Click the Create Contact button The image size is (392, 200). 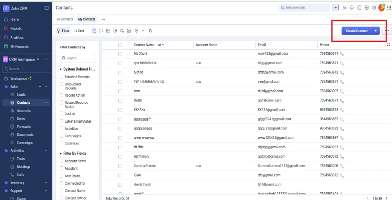(357, 31)
